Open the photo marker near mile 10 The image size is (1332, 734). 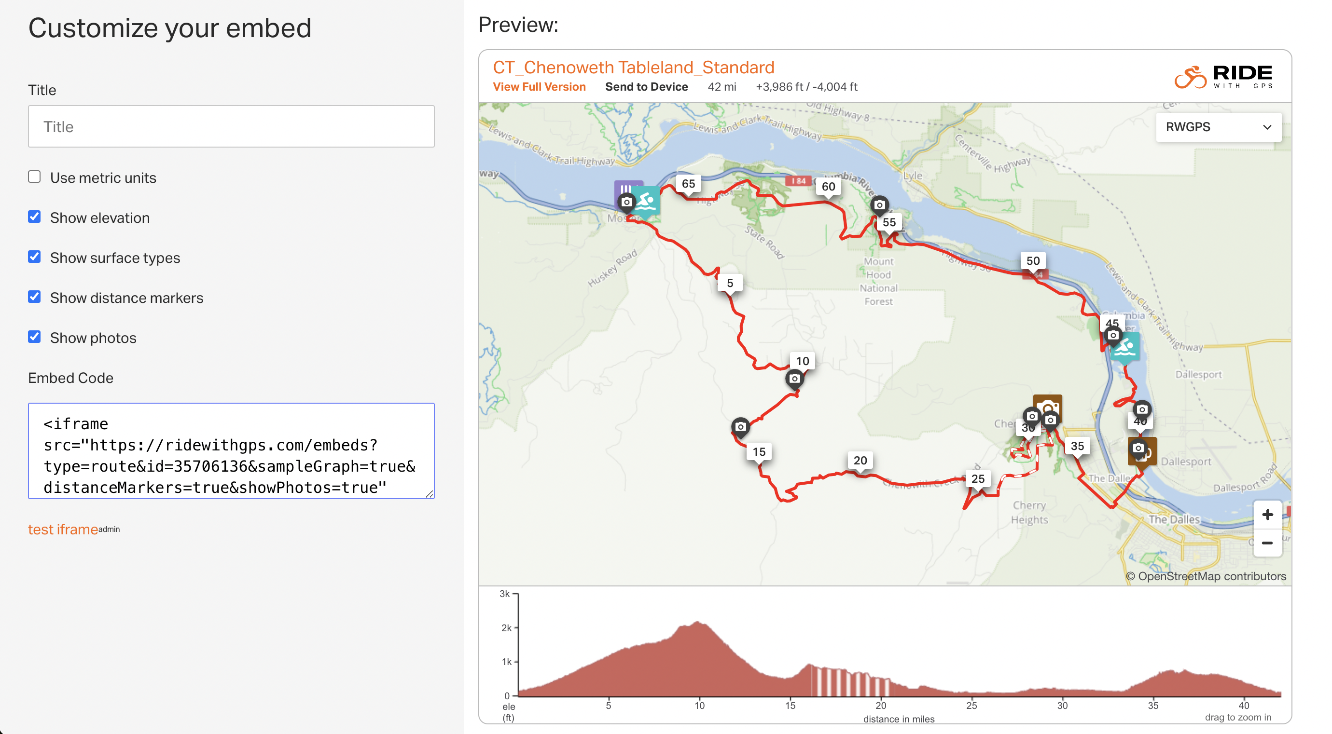[795, 380]
